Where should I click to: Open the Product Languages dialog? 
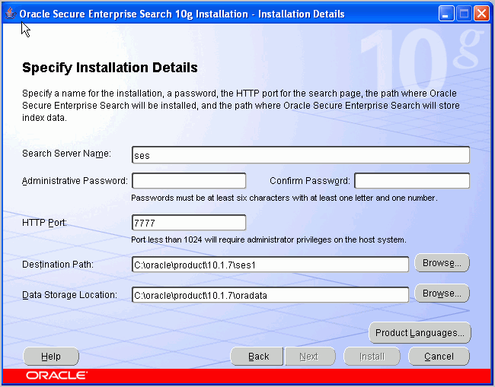tap(420, 333)
